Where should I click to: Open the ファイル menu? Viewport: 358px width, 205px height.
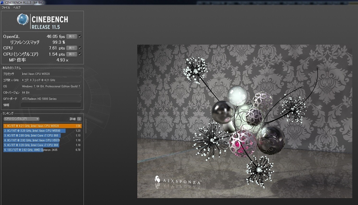(x=6, y=8)
